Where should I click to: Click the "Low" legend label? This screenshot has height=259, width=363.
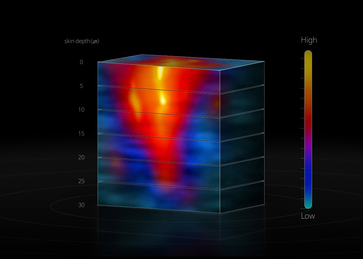(308, 216)
